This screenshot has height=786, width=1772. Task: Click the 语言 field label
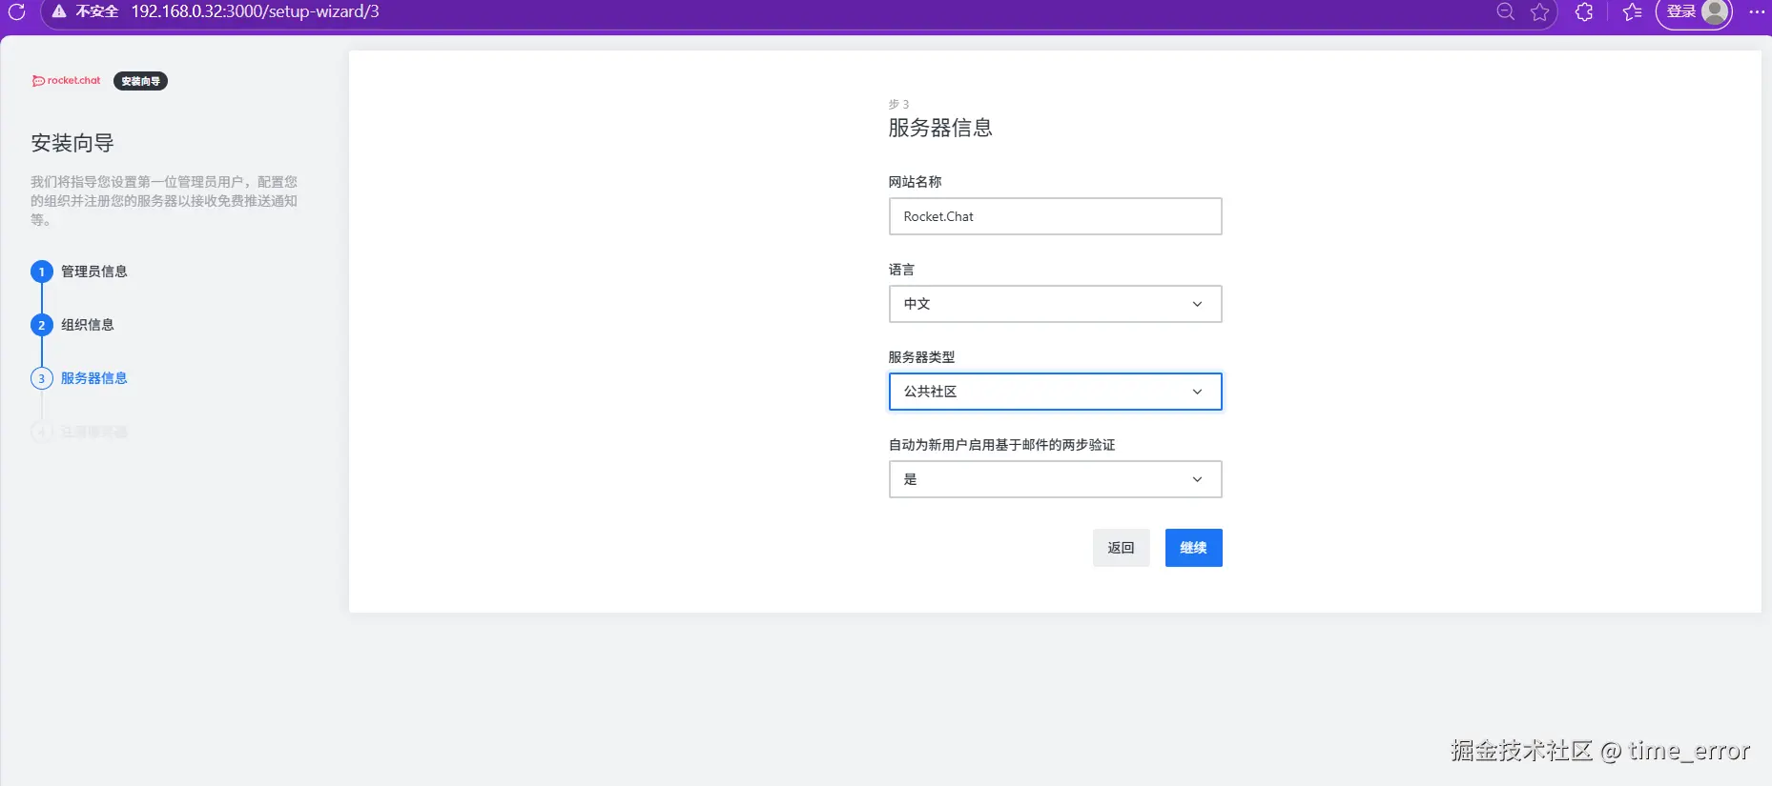point(901,270)
